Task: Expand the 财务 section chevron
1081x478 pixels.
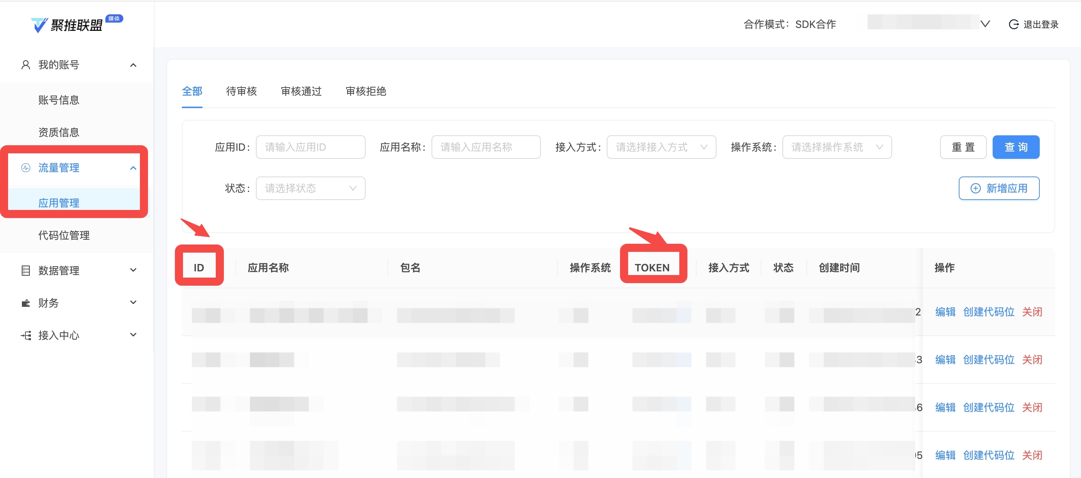Action: pos(133,303)
